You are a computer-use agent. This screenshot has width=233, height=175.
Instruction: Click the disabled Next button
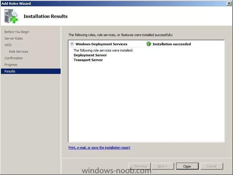click(163, 166)
